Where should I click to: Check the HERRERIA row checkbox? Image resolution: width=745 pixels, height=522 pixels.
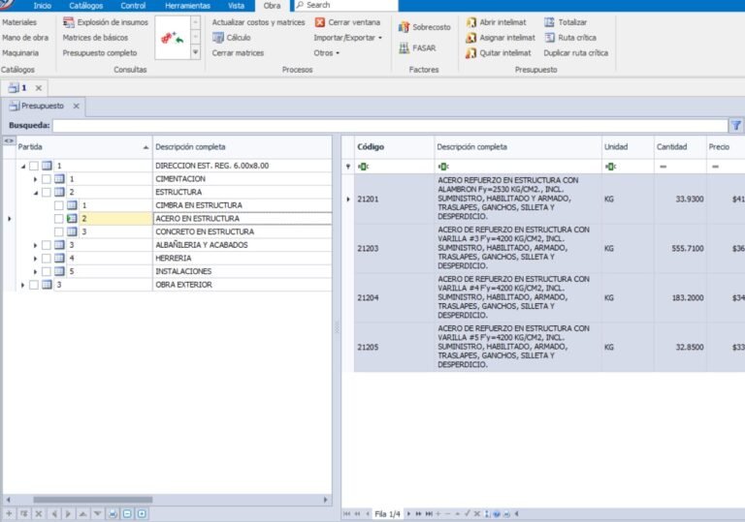(47, 259)
